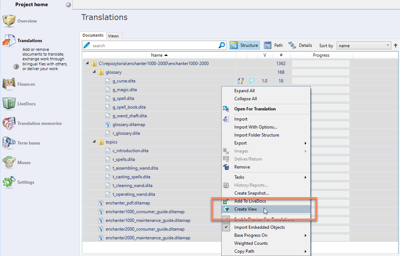Open the Settings gears icon
Viewport: 400px width, 256px height.
point(9,182)
